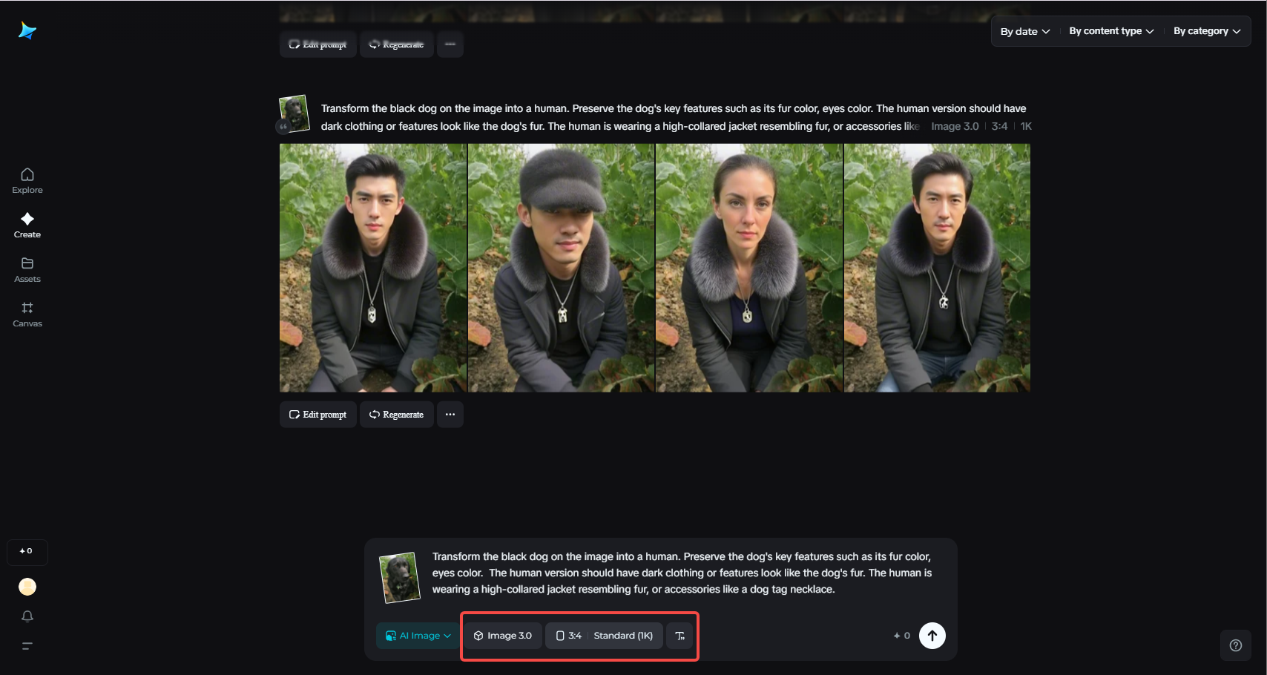Go to the Create section

coord(27,225)
